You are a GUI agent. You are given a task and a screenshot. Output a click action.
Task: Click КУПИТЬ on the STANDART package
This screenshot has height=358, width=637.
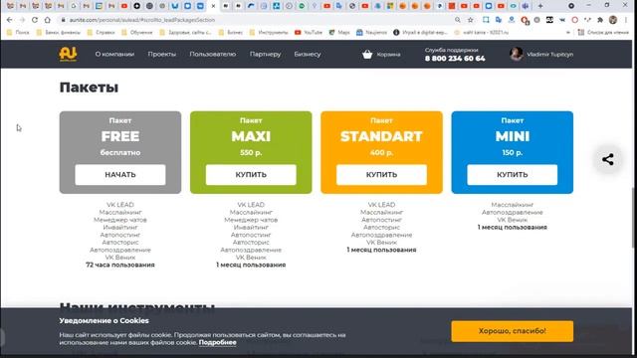(x=381, y=175)
